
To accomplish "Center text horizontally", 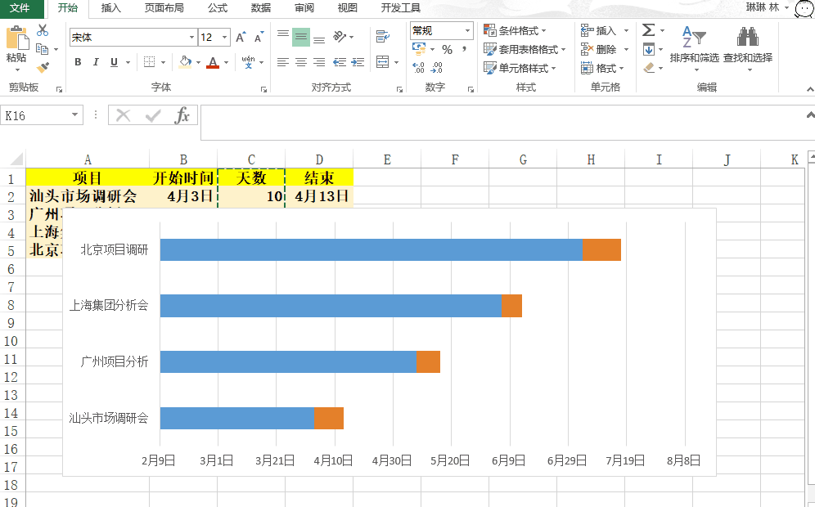I will click(301, 62).
